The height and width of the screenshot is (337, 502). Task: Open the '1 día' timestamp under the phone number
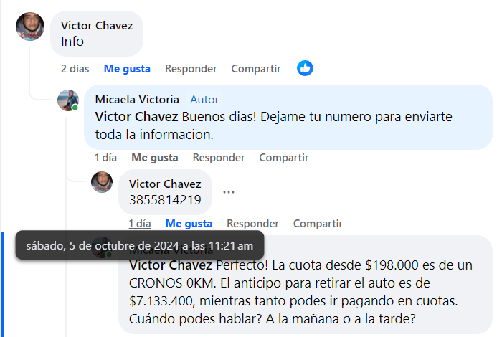[140, 224]
